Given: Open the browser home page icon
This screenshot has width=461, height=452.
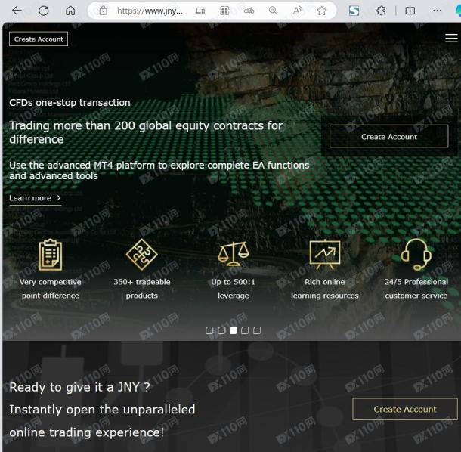Looking at the screenshot, I should (70, 11).
